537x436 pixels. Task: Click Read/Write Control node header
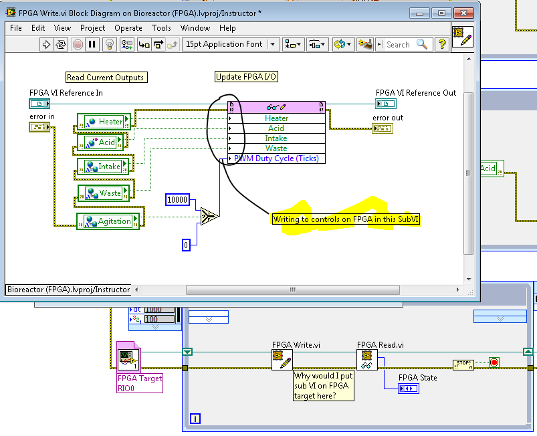(276, 107)
